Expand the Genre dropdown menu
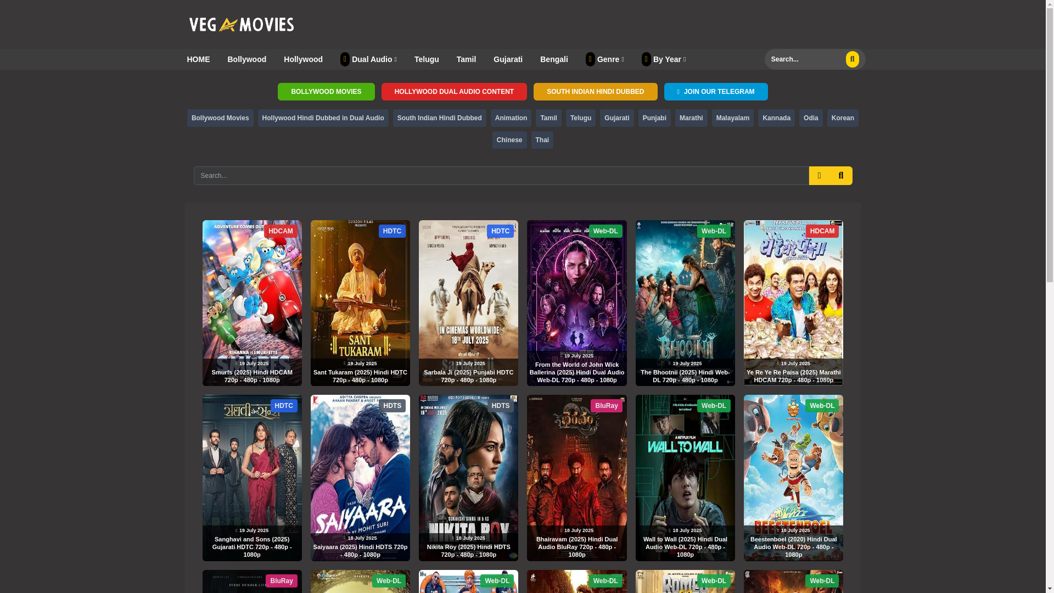This screenshot has height=593, width=1054. coord(604,59)
